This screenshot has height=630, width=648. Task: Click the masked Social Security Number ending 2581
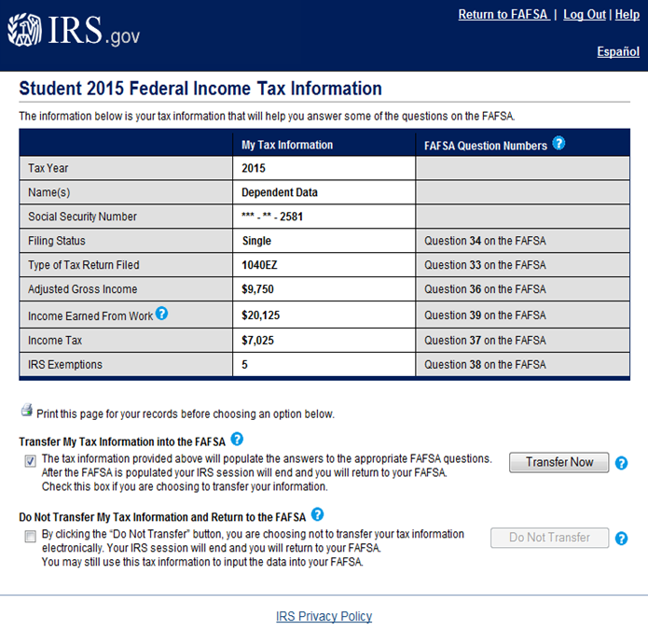(x=272, y=217)
